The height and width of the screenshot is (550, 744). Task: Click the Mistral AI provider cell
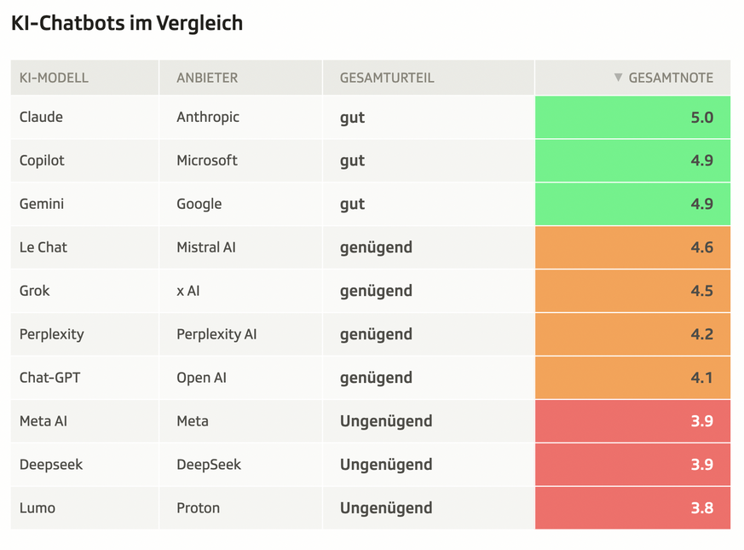coord(206,247)
